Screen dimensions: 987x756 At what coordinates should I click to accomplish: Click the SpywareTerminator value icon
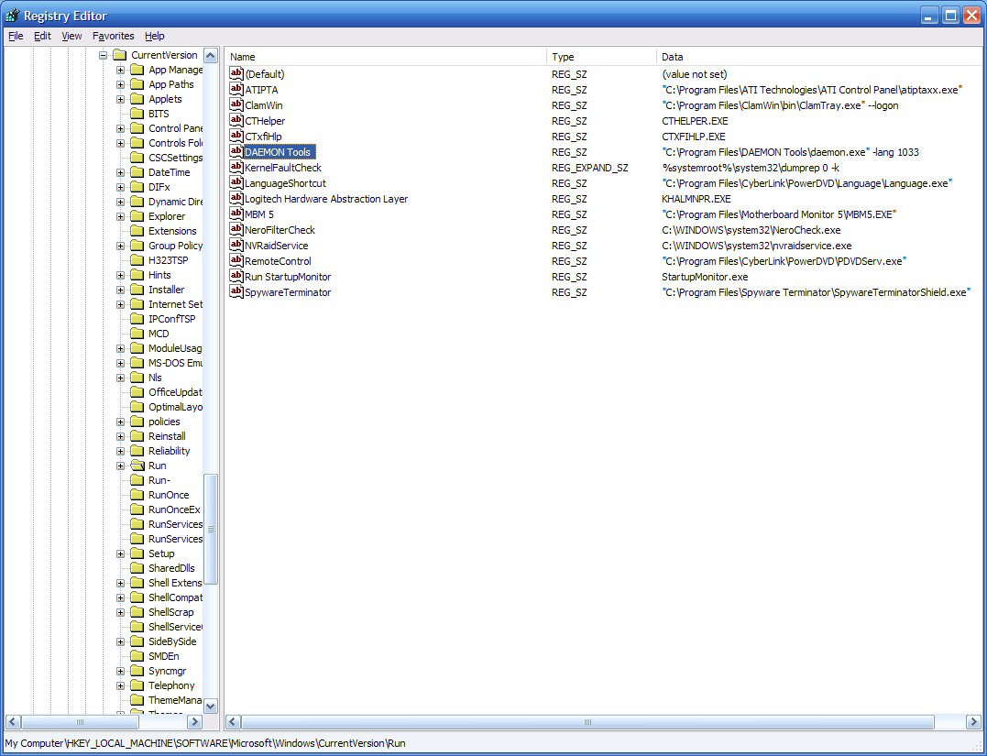coord(236,292)
